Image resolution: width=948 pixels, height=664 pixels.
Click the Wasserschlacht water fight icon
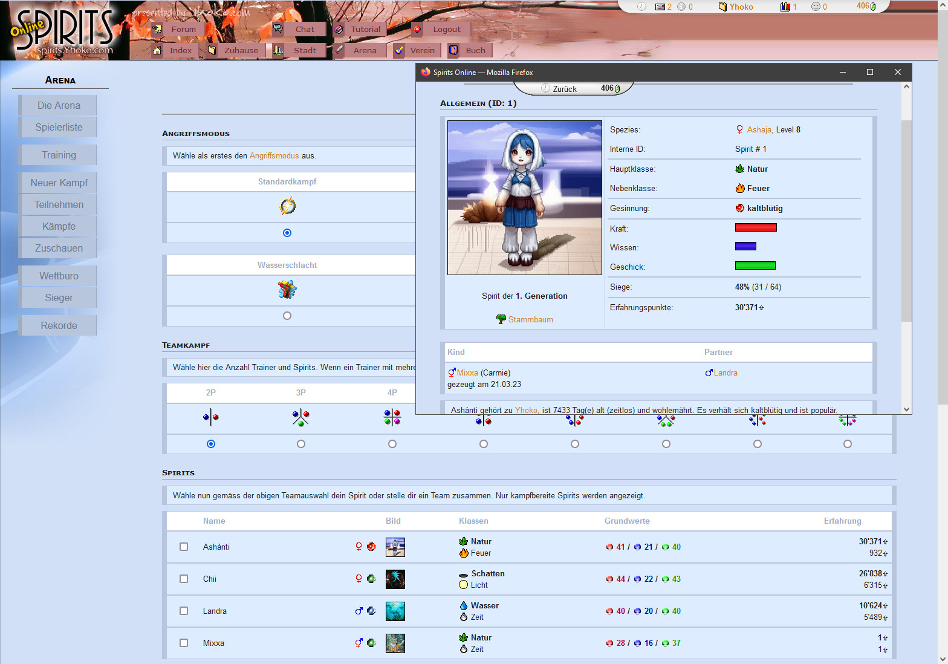[287, 290]
